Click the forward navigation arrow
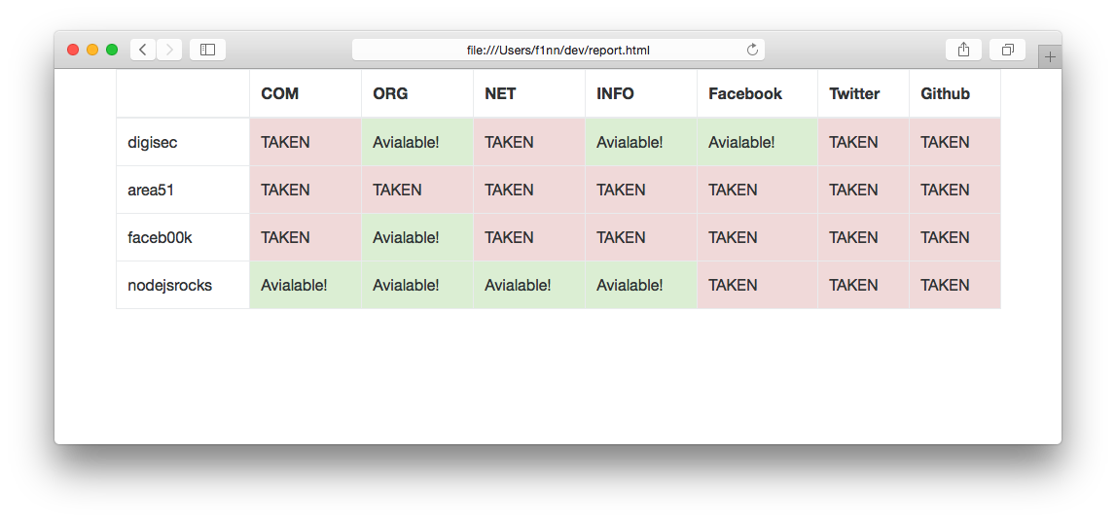The image size is (1116, 522). pos(169,50)
